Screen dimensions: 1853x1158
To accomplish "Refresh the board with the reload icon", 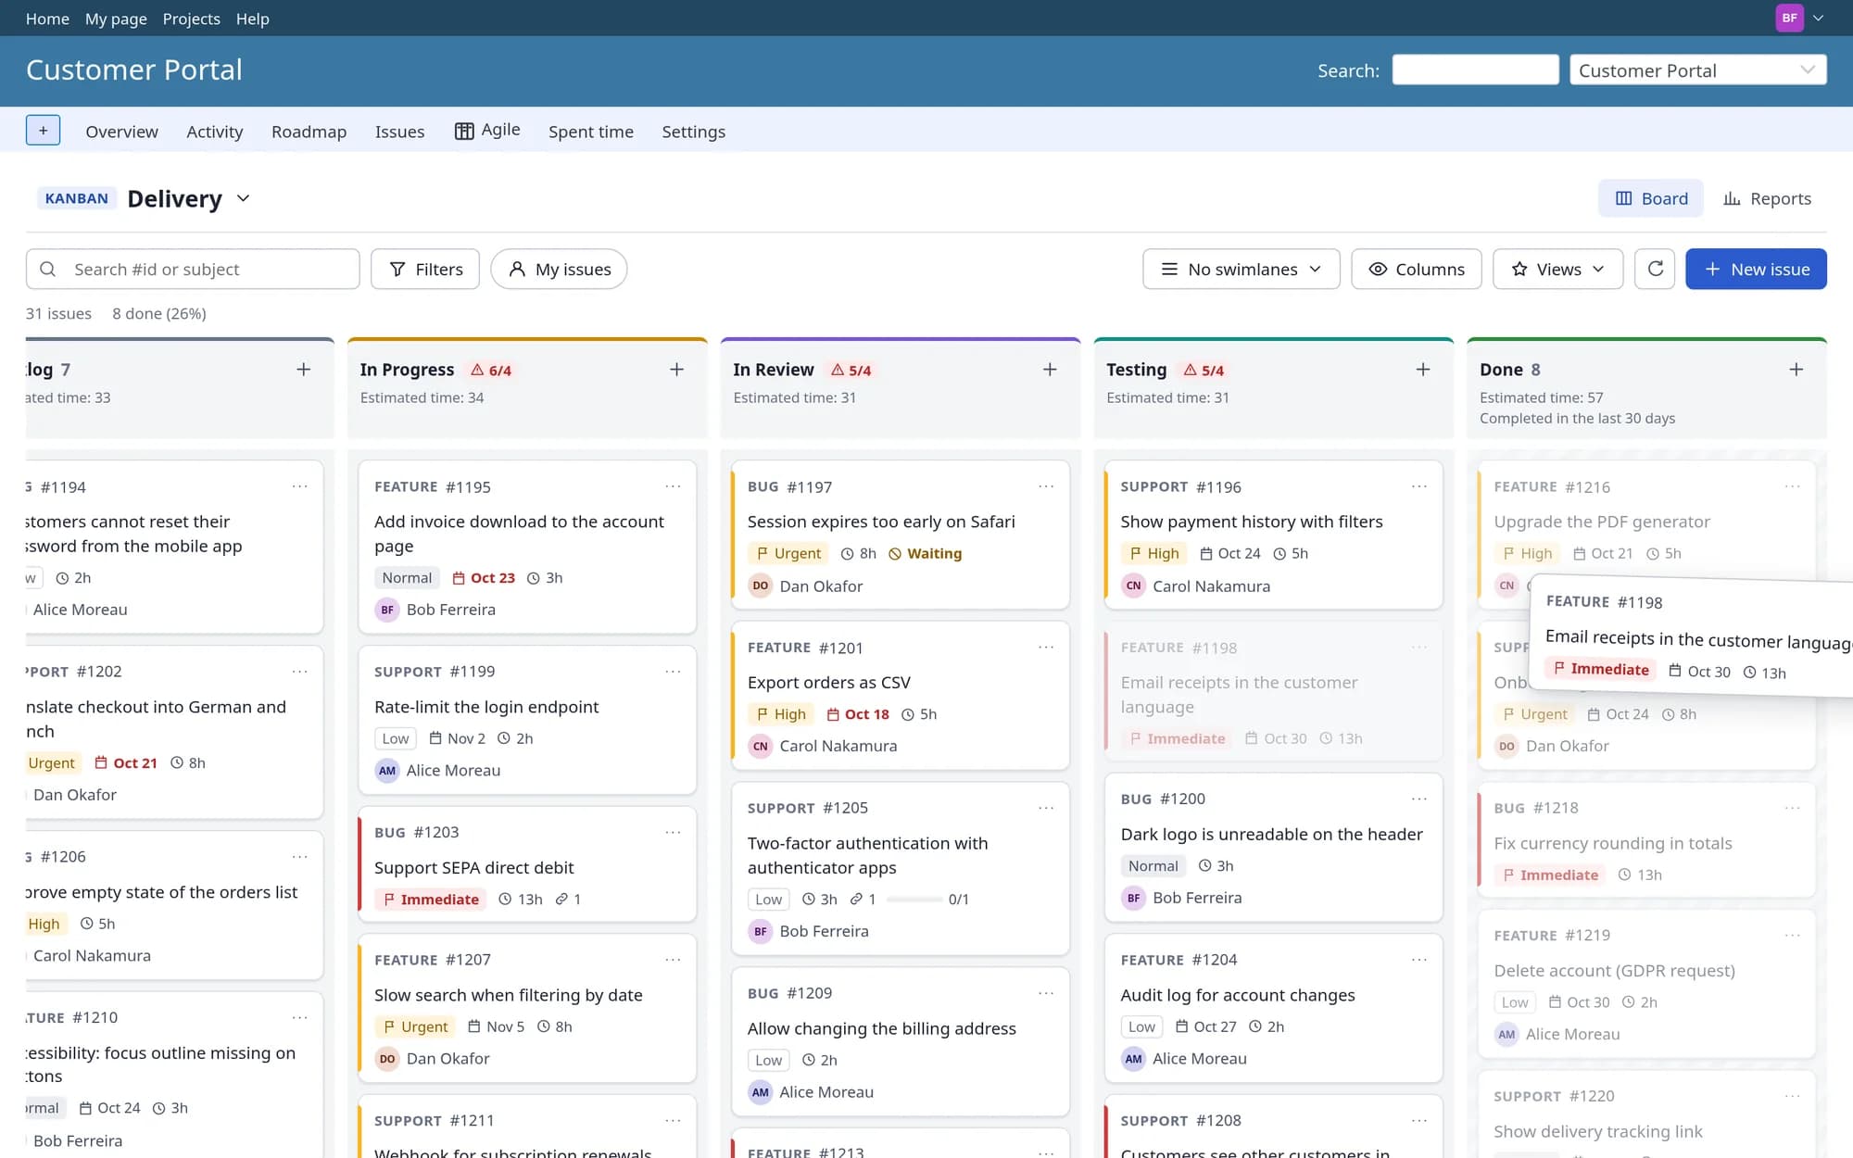I will pos(1655,269).
